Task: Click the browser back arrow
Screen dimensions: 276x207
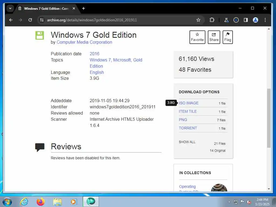Action: [11, 20]
